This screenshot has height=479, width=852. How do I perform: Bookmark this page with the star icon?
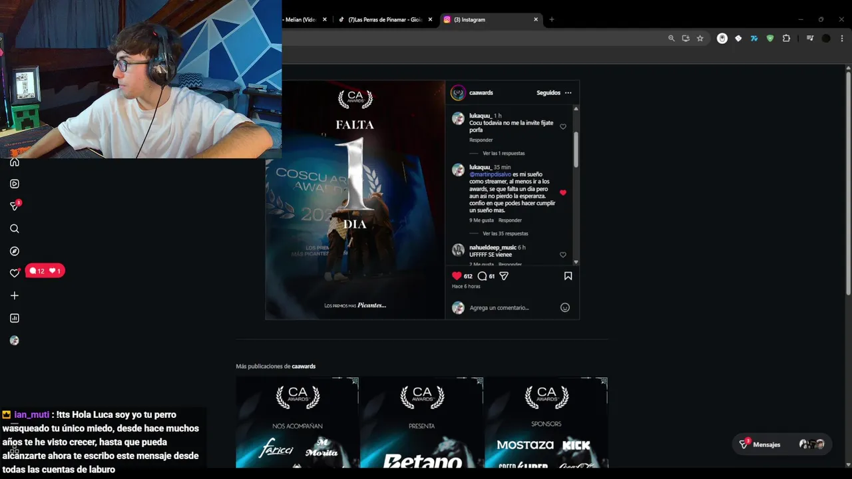(x=700, y=39)
